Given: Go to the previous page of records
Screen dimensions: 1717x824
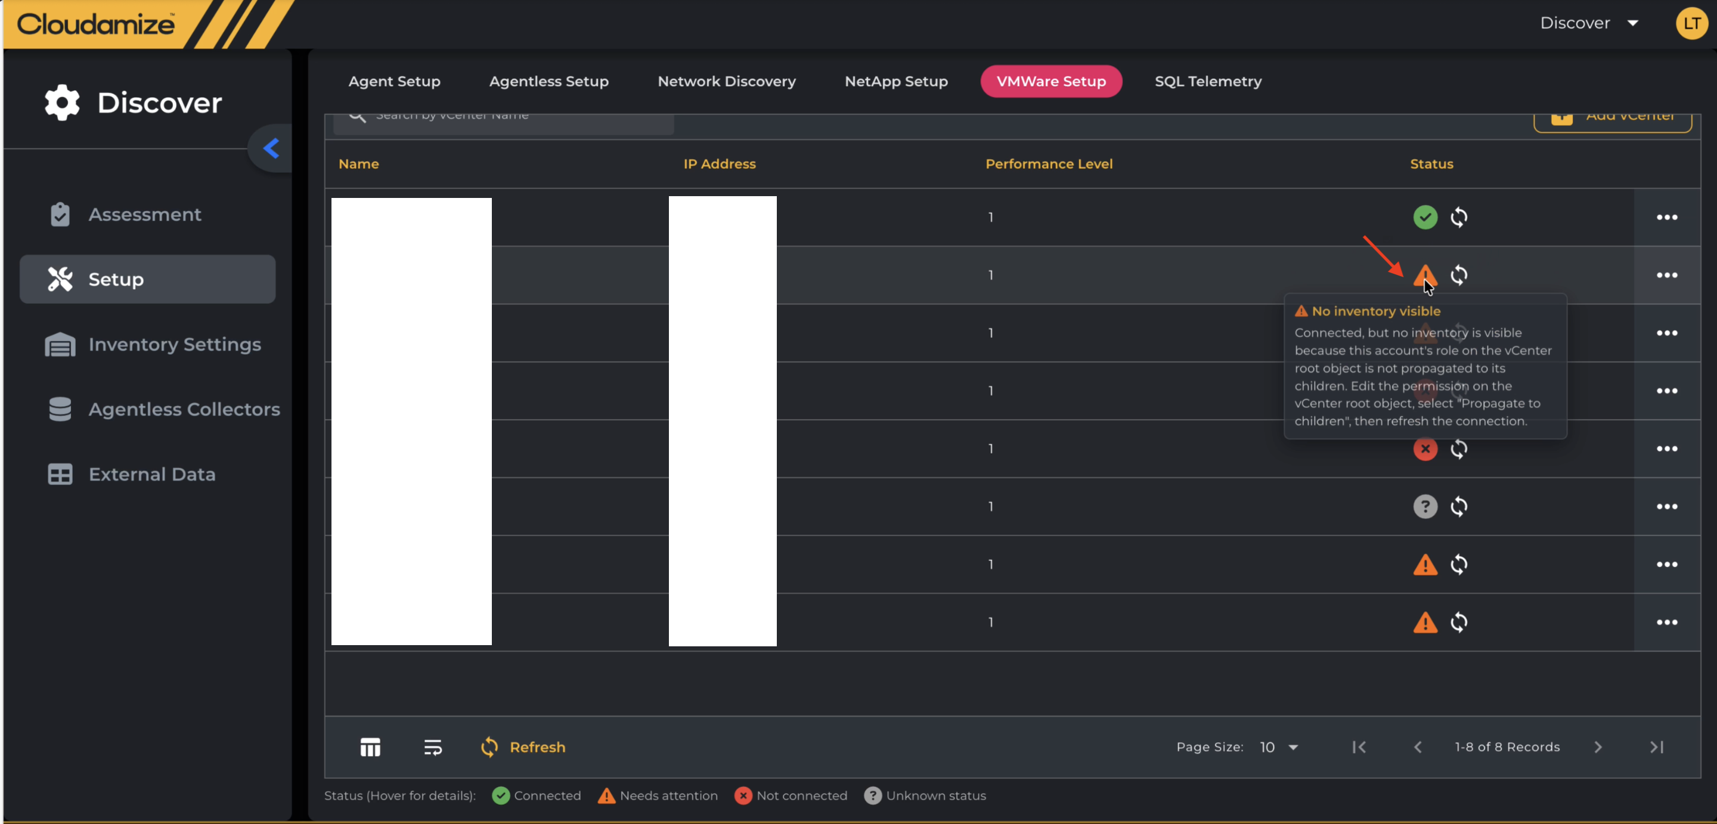Looking at the screenshot, I should (1418, 747).
